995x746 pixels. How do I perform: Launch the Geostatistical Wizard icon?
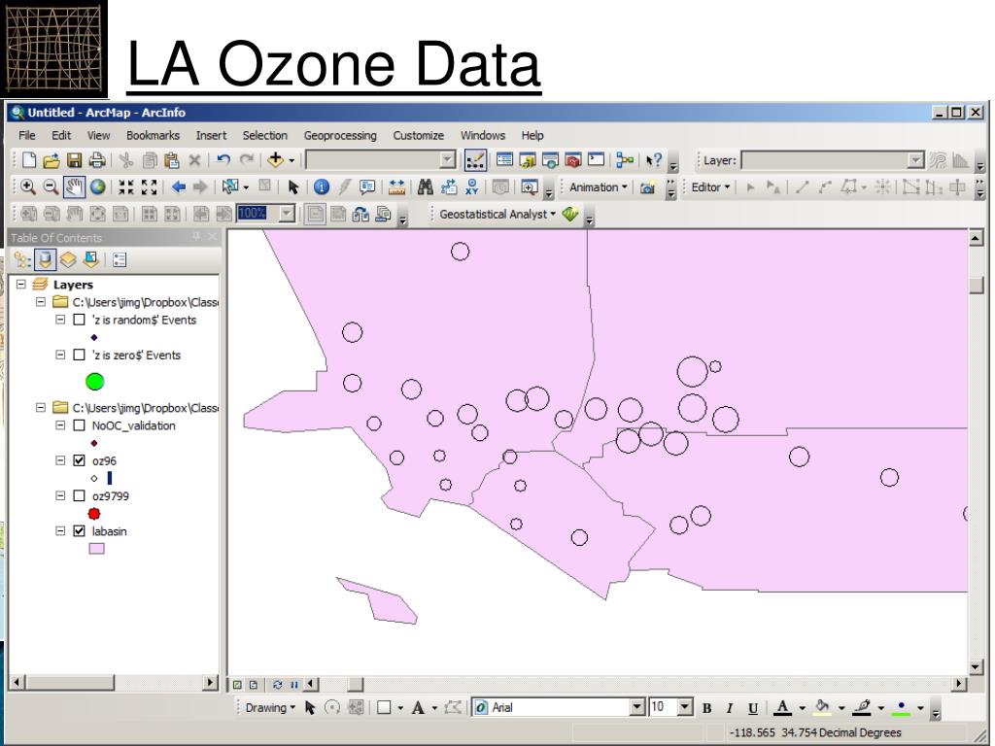coord(569,215)
